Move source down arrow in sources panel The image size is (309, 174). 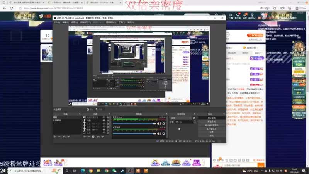coord(102,136)
